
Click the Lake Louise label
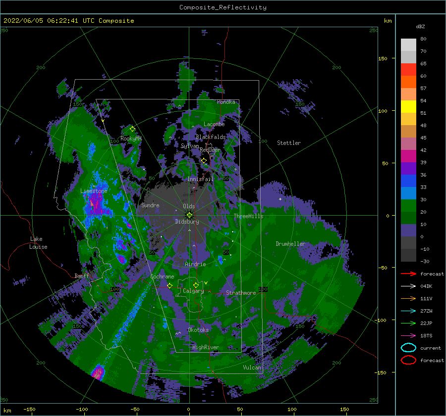tap(38, 243)
